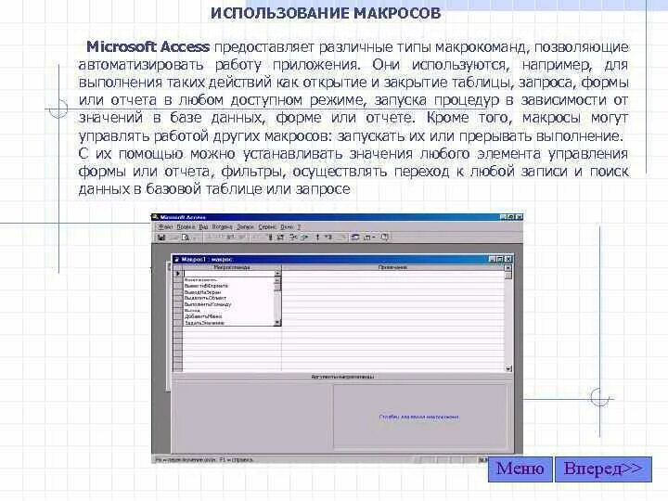This screenshot has height=501, width=668.
Task: Click the dropdown list scroll-up arrow
Action: (x=277, y=280)
